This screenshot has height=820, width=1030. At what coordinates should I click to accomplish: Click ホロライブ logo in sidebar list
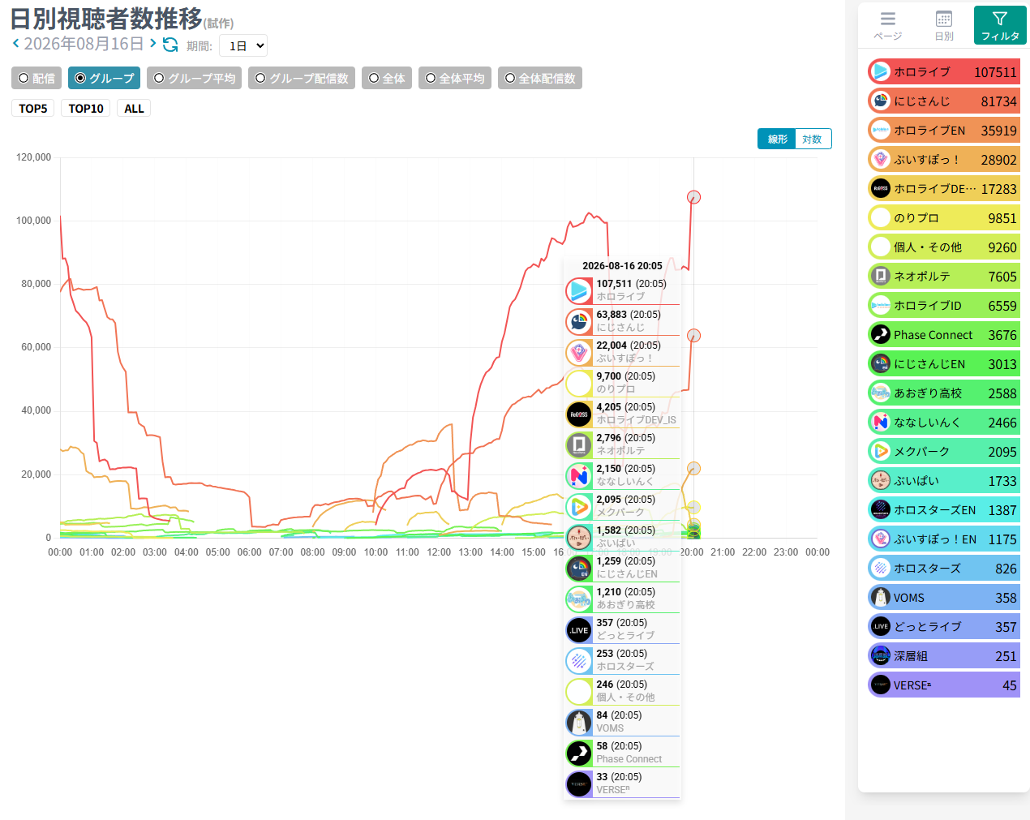880,72
